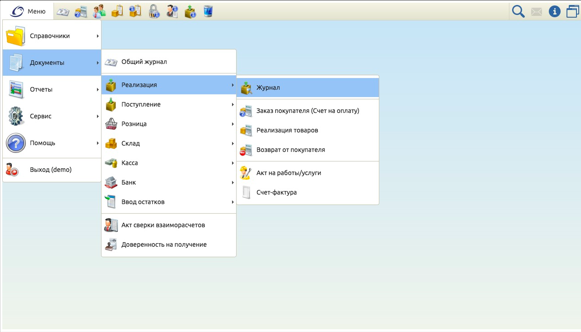The image size is (581, 332).
Task: Click the Меню button in the top bar
Action: click(28, 11)
